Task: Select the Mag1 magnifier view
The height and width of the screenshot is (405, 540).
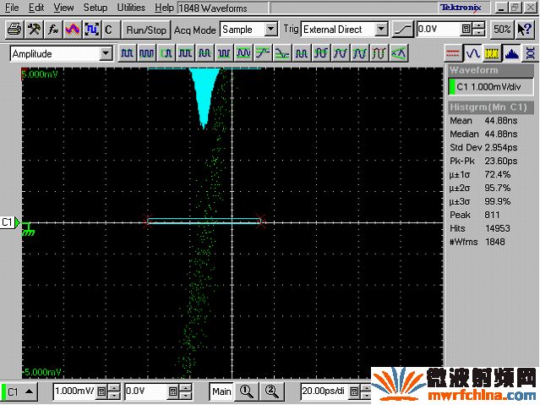Action: pyautogui.click(x=247, y=391)
